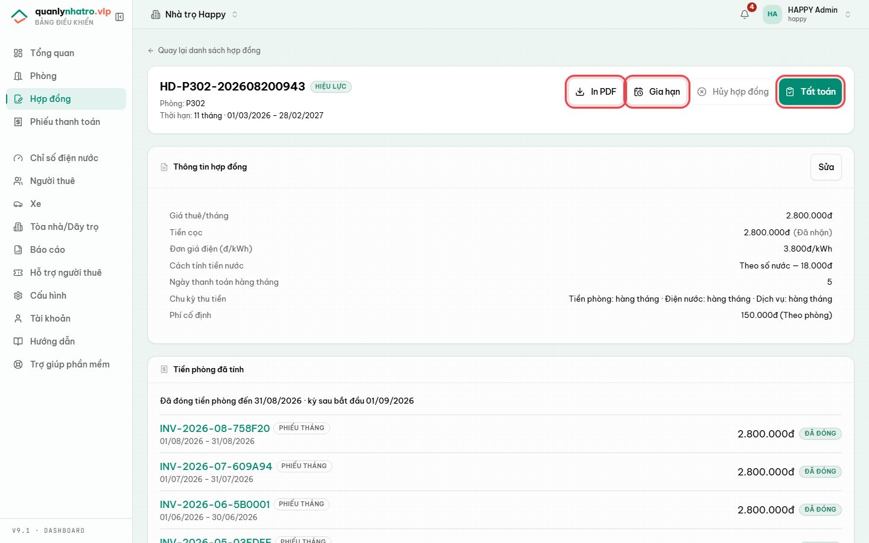Click the Gia hạn button
The width and height of the screenshot is (869, 543).
(x=657, y=92)
